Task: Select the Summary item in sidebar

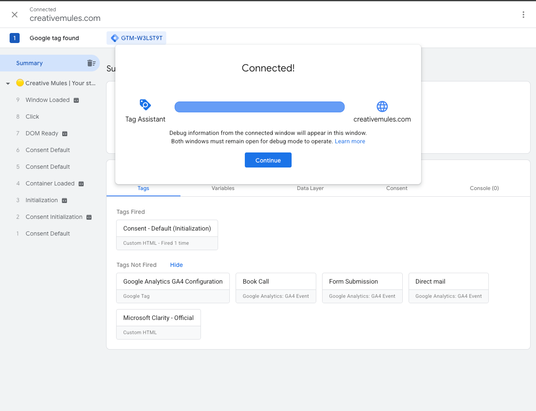Action: coord(50,63)
